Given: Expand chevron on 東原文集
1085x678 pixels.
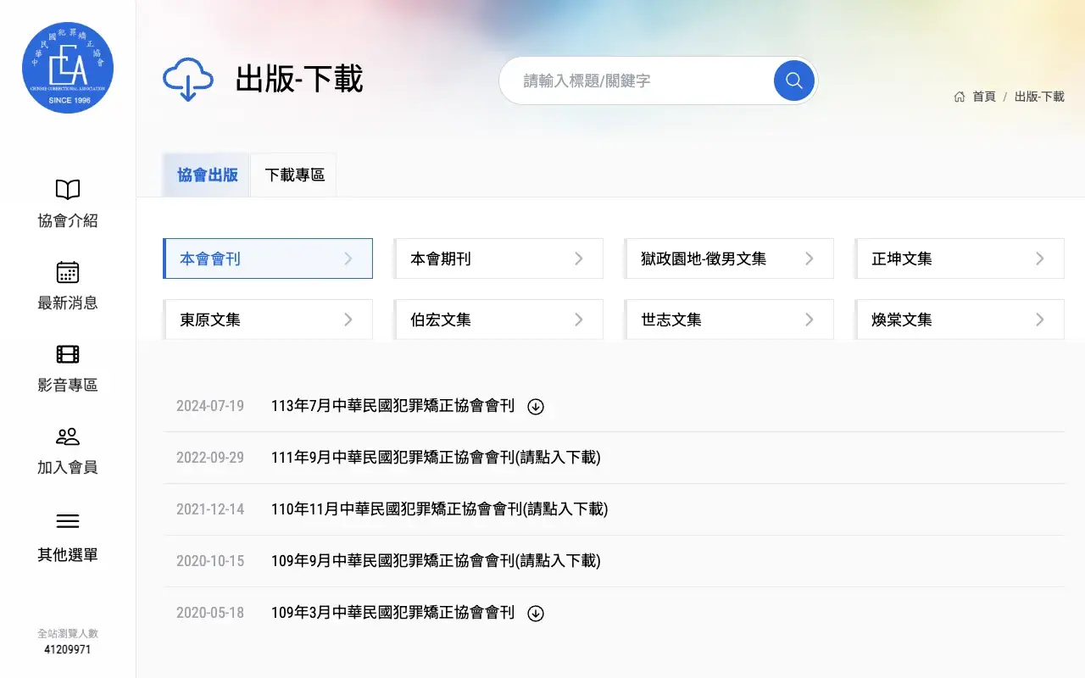Looking at the screenshot, I should click(x=348, y=320).
